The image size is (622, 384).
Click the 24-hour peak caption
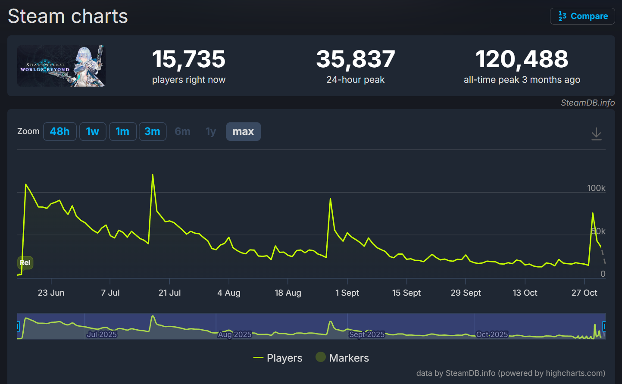click(356, 80)
